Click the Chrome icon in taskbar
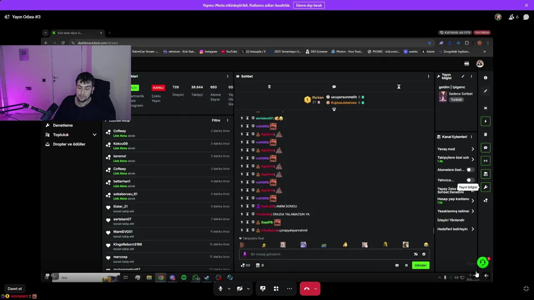Screen dimensions: 534x300 pos(161,277)
